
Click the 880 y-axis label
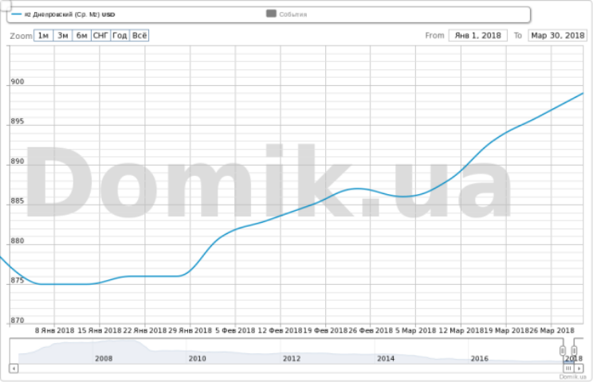[x=18, y=241]
